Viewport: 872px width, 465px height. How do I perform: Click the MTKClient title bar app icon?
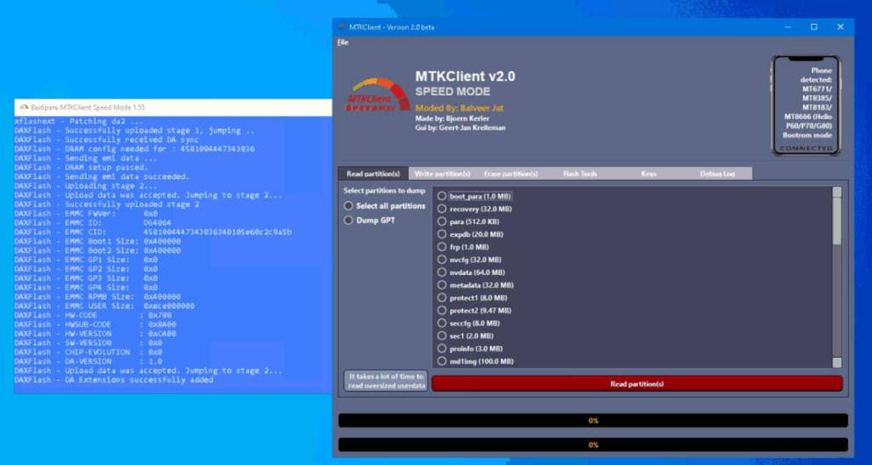pyautogui.click(x=341, y=27)
